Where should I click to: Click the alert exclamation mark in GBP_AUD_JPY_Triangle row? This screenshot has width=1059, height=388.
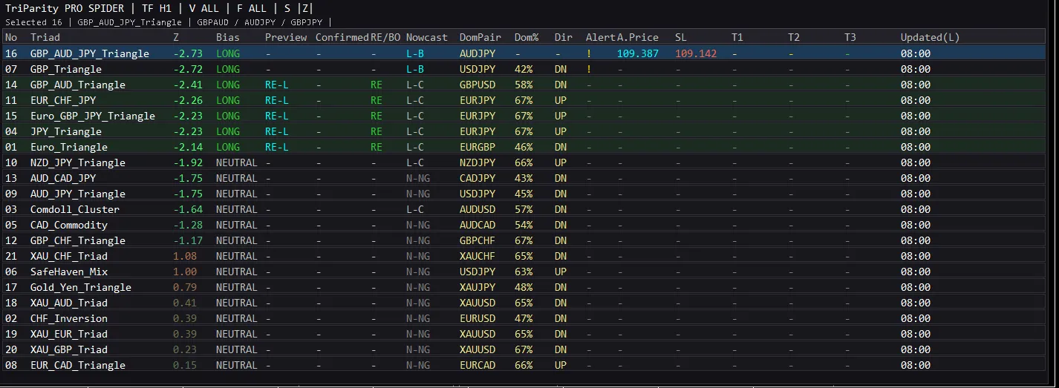coord(589,53)
